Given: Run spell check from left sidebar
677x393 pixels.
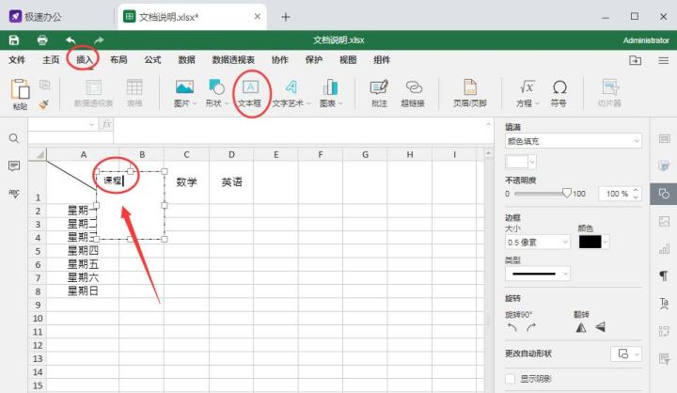Looking at the screenshot, I should point(14,194).
